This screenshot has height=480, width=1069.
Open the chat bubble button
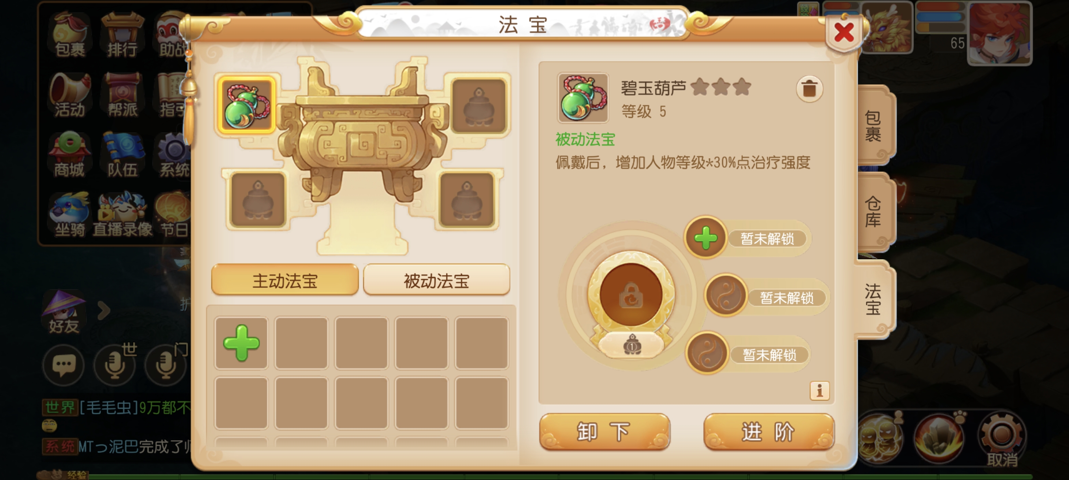pyautogui.click(x=63, y=365)
